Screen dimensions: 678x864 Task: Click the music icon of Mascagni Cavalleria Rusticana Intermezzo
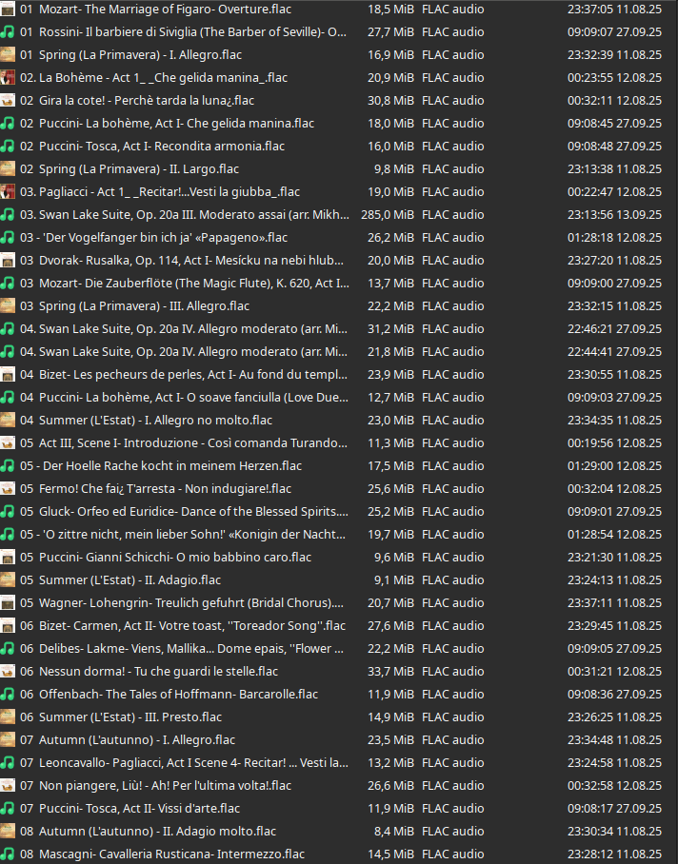[8, 854]
